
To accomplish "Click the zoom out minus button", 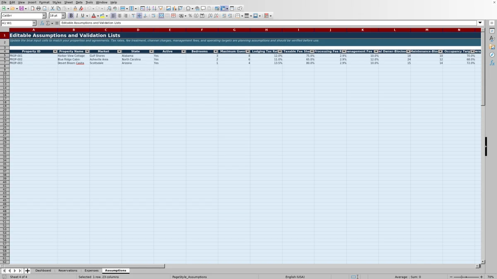I will (x=451, y=277).
